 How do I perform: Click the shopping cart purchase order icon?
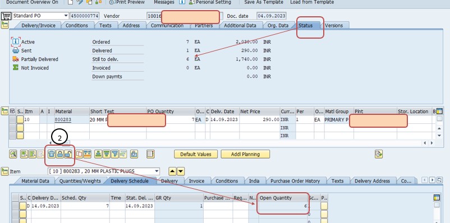6,16
